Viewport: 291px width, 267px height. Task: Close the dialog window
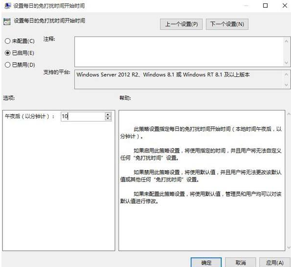[285, 5]
